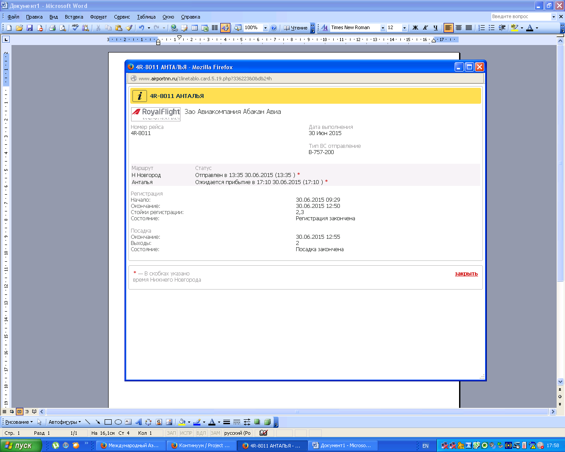The height and width of the screenshot is (452, 565).
Task: Open Word help question-mark icon
Action: click(274, 28)
